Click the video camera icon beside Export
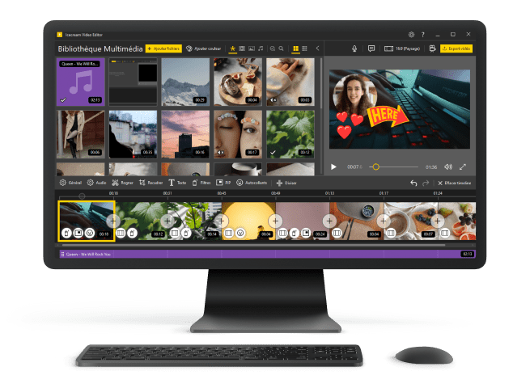The width and height of the screenshot is (530, 388). pos(432,48)
